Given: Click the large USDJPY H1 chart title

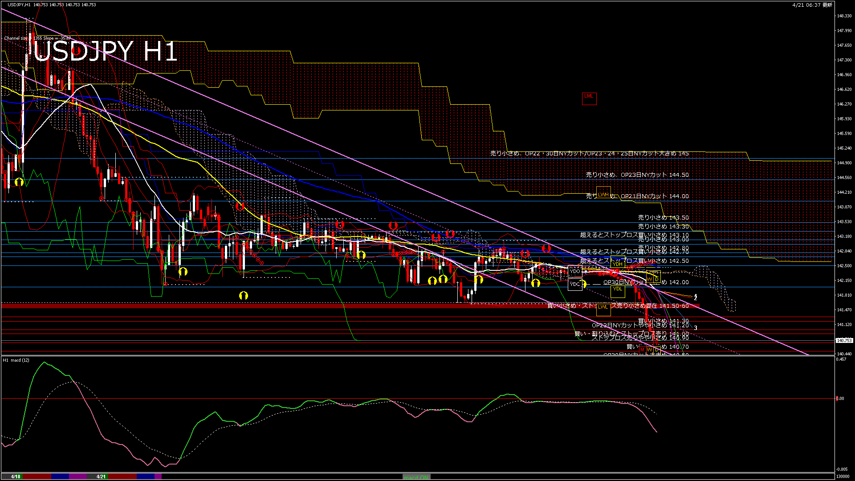Looking at the screenshot, I should click(106, 51).
